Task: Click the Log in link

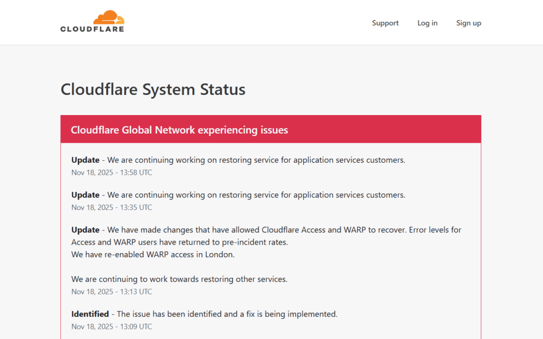Action: tap(427, 23)
